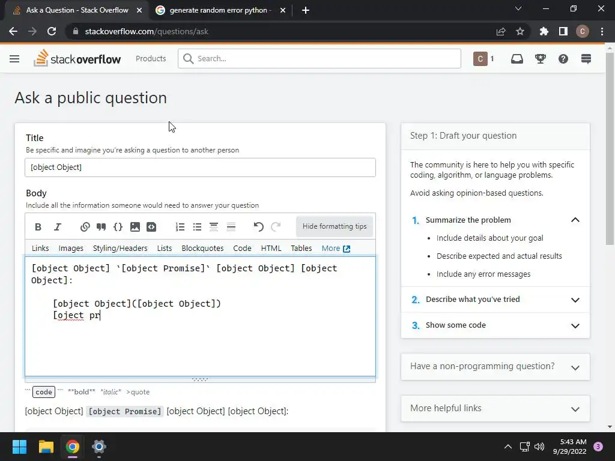Open the Images formatting tips tab
615x461 pixels.
71,248
